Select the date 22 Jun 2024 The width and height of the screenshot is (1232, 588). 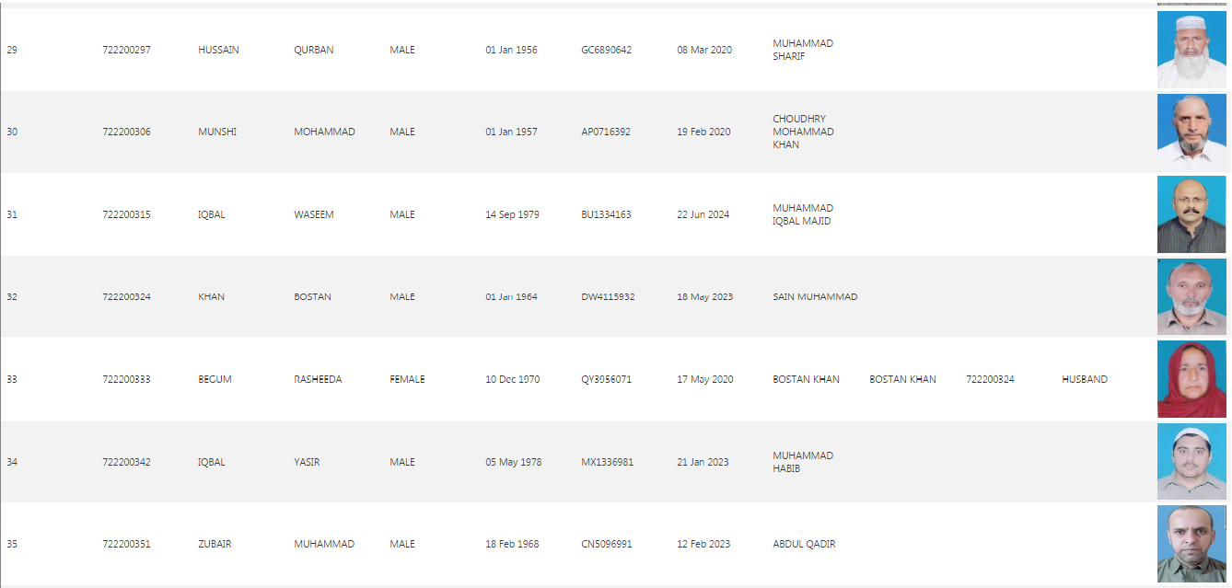click(703, 214)
